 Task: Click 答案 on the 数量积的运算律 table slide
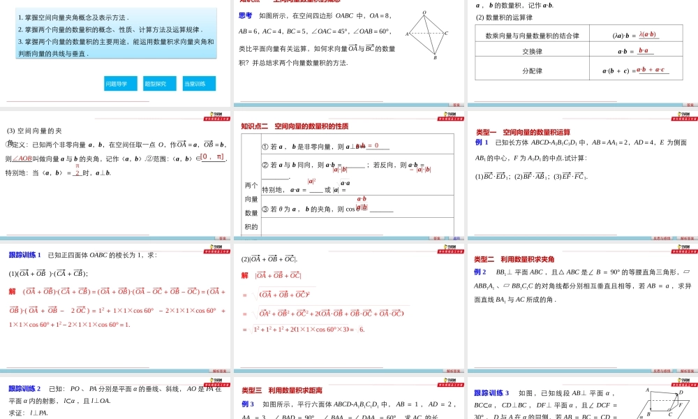point(690,105)
